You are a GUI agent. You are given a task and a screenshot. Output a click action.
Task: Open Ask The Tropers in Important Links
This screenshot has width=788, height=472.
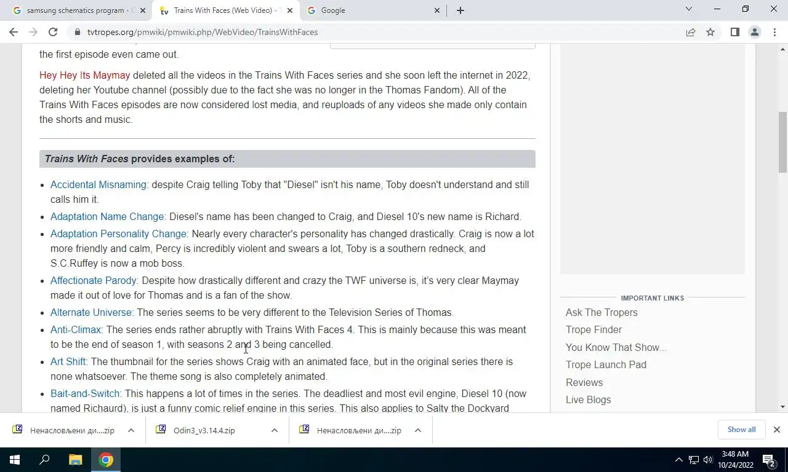tap(601, 312)
